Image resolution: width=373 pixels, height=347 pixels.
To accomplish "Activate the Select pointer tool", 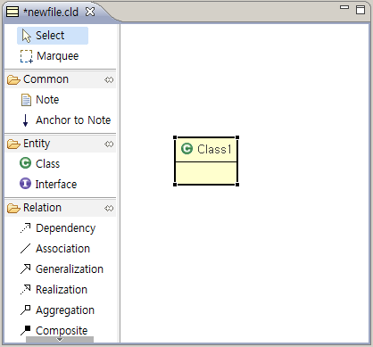I will (x=53, y=36).
